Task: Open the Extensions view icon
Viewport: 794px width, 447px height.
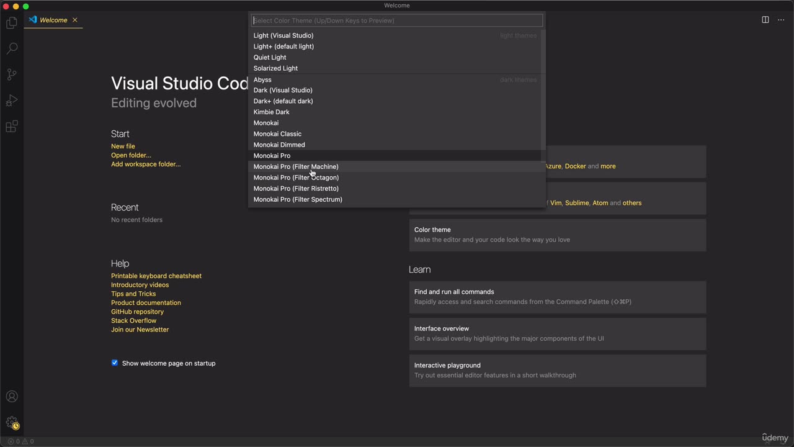Action: pyautogui.click(x=12, y=127)
